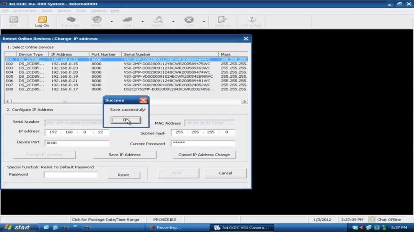
Task: Click the taskbar clock showing 3:37 PM
Action: 399,227
